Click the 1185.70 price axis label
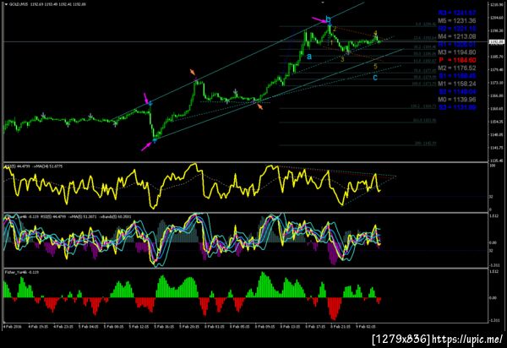The height and width of the screenshot is (348, 507). 496,57
